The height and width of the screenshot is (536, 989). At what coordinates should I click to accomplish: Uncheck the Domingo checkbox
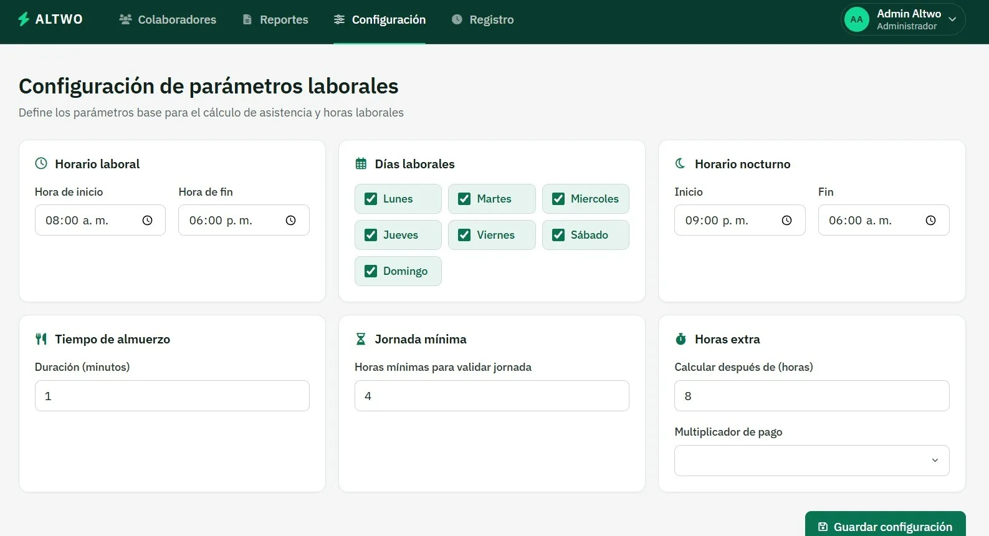[371, 271]
